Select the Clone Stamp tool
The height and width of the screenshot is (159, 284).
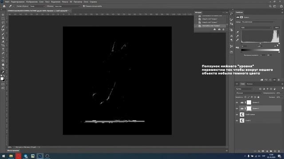click(x=3, y=38)
